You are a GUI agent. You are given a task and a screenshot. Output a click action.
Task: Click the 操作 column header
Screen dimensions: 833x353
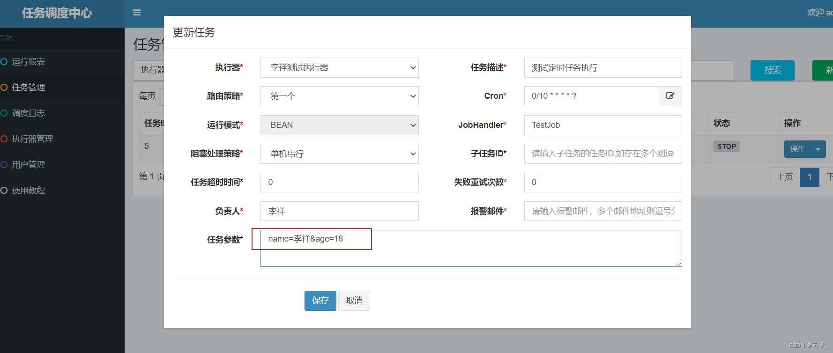792,123
